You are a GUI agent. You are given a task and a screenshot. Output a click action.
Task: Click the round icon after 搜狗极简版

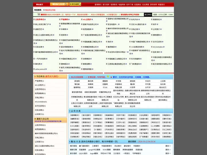93,69
